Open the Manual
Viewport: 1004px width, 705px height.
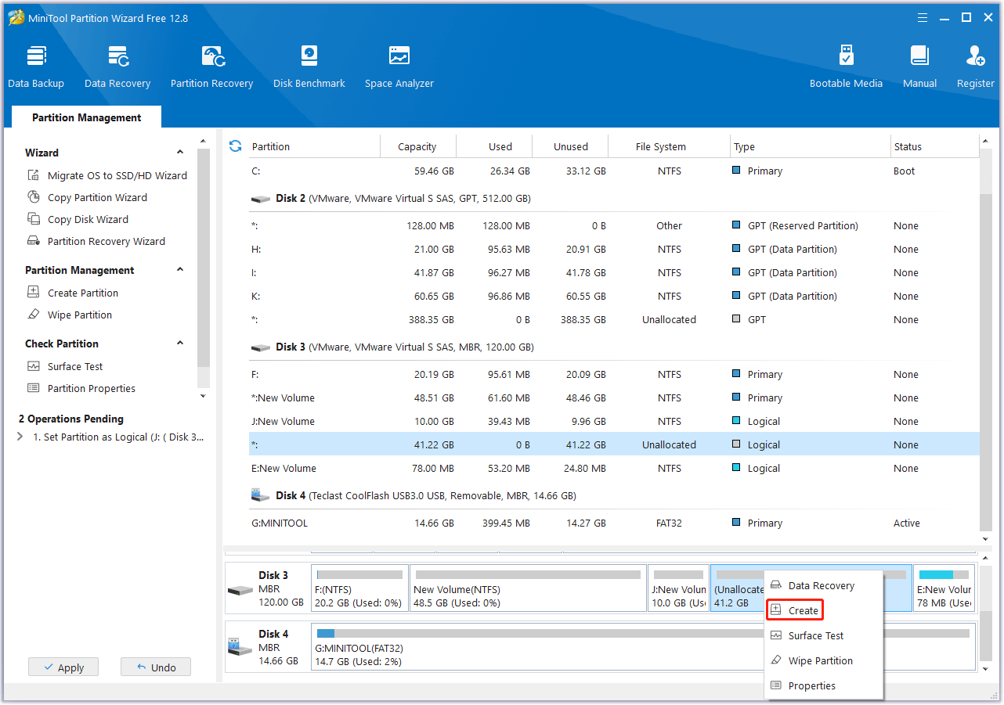click(919, 67)
